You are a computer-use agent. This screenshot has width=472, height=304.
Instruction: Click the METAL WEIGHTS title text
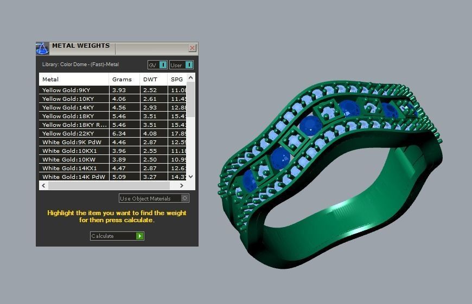pos(81,46)
